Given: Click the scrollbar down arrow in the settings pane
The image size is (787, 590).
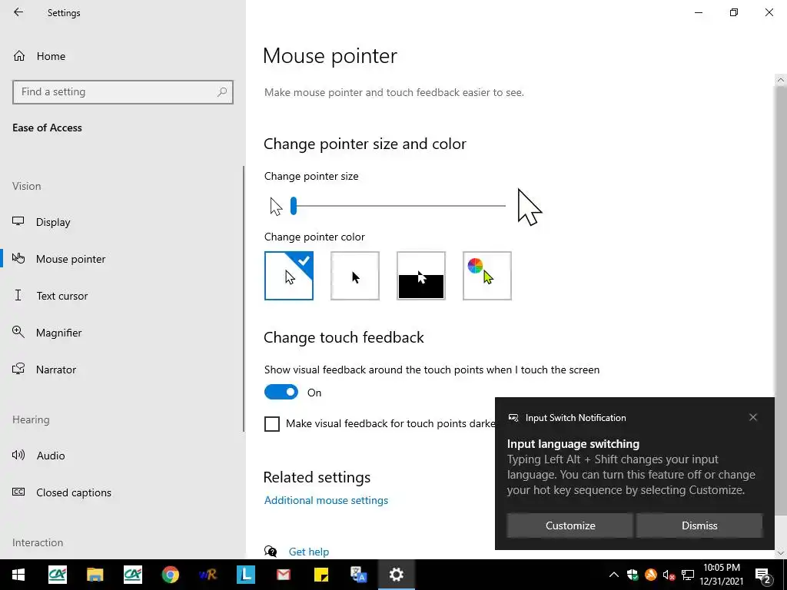Looking at the screenshot, I should pos(781,553).
